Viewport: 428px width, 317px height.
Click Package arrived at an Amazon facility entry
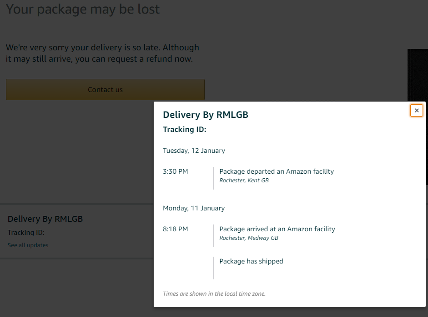(277, 229)
